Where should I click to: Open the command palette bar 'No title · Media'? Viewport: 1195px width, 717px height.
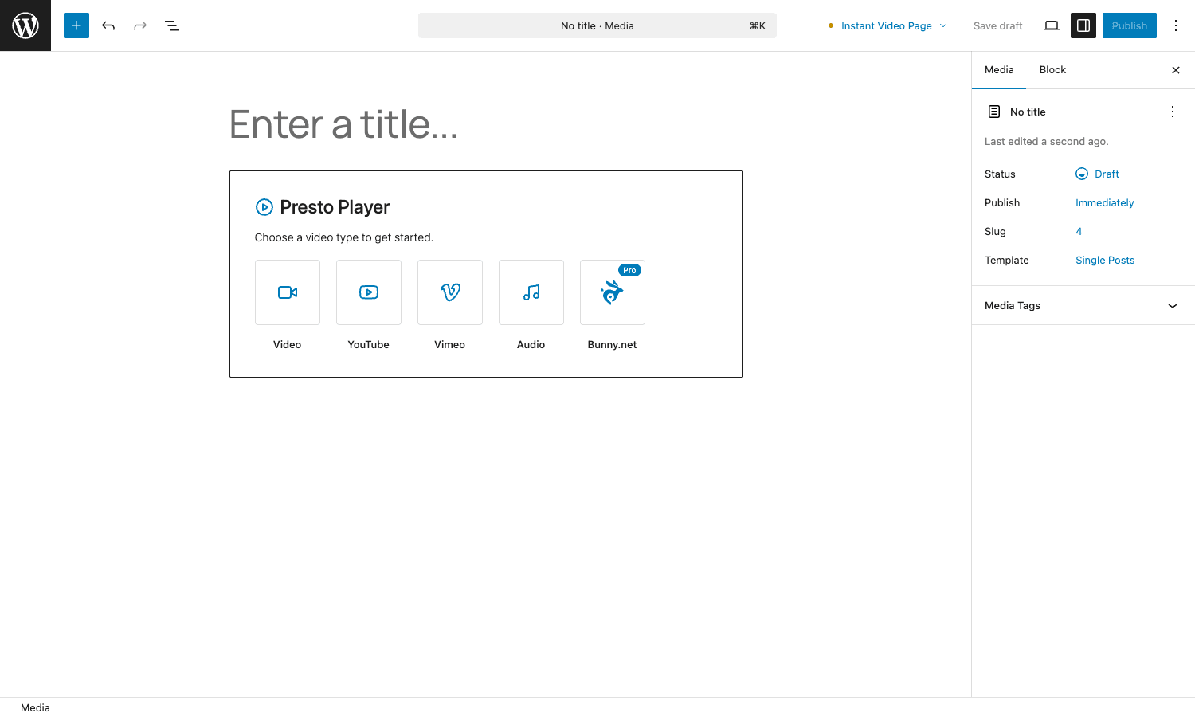(597, 25)
